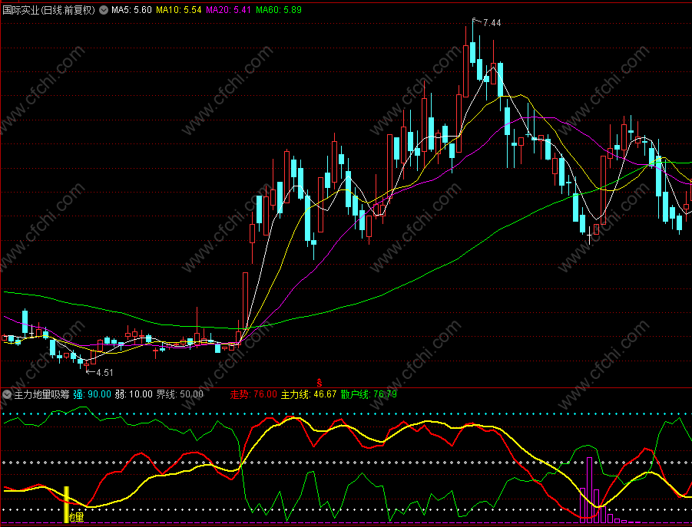The height and width of the screenshot is (527, 692).
Task: Select the 强: 90.00 value
Action: coord(92,394)
